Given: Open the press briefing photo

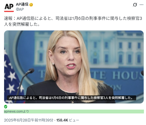Looking at the screenshot, I should click(74, 67).
